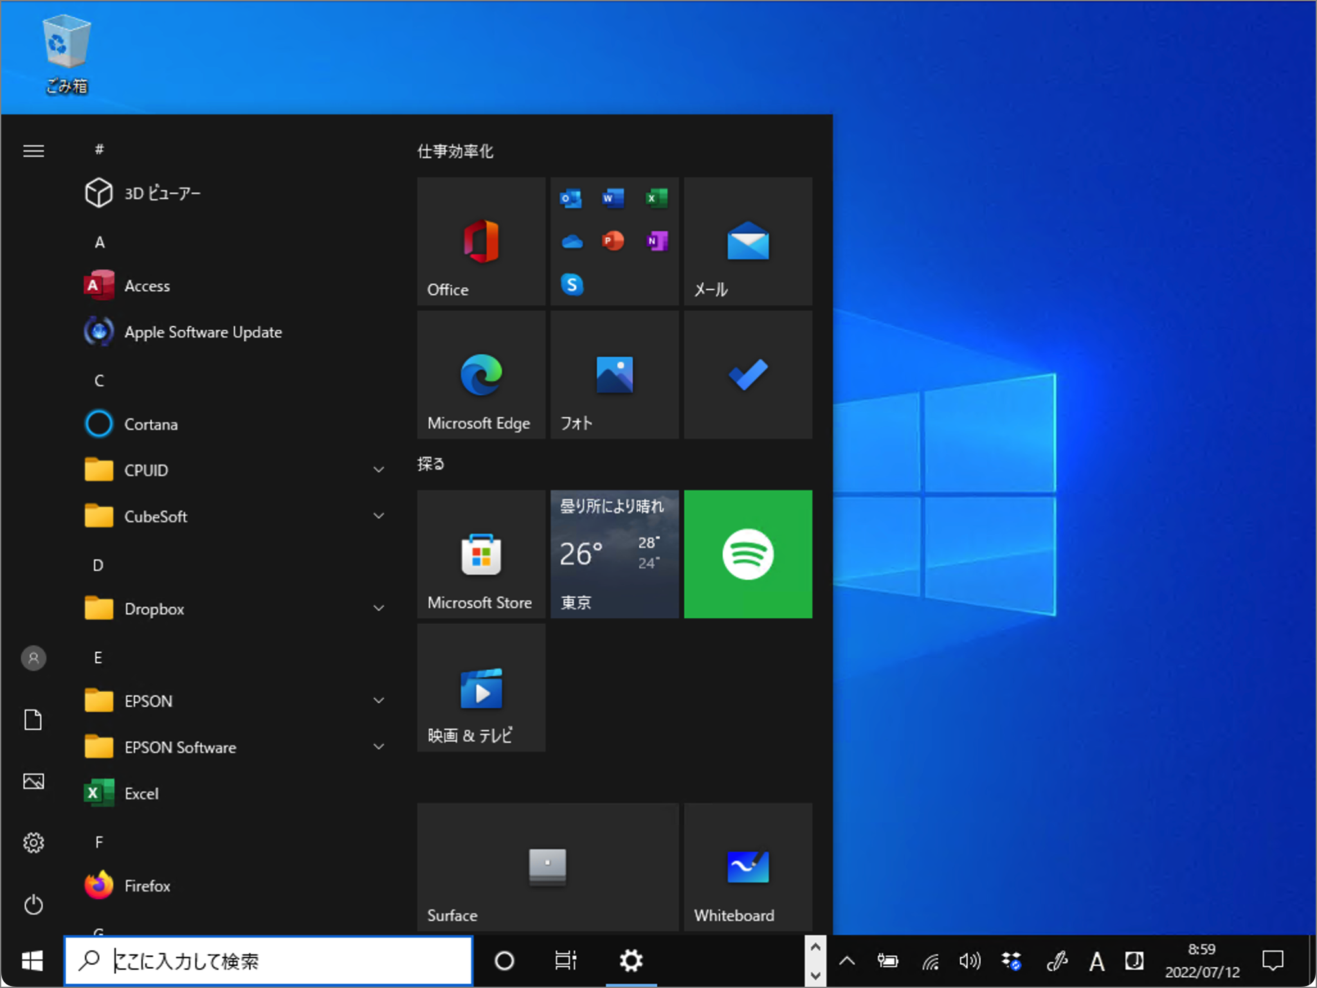Open the 映画 & テレビ tile
Image resolution: width=1317 pixels, height=988 pixels.
tap(480, 688)
